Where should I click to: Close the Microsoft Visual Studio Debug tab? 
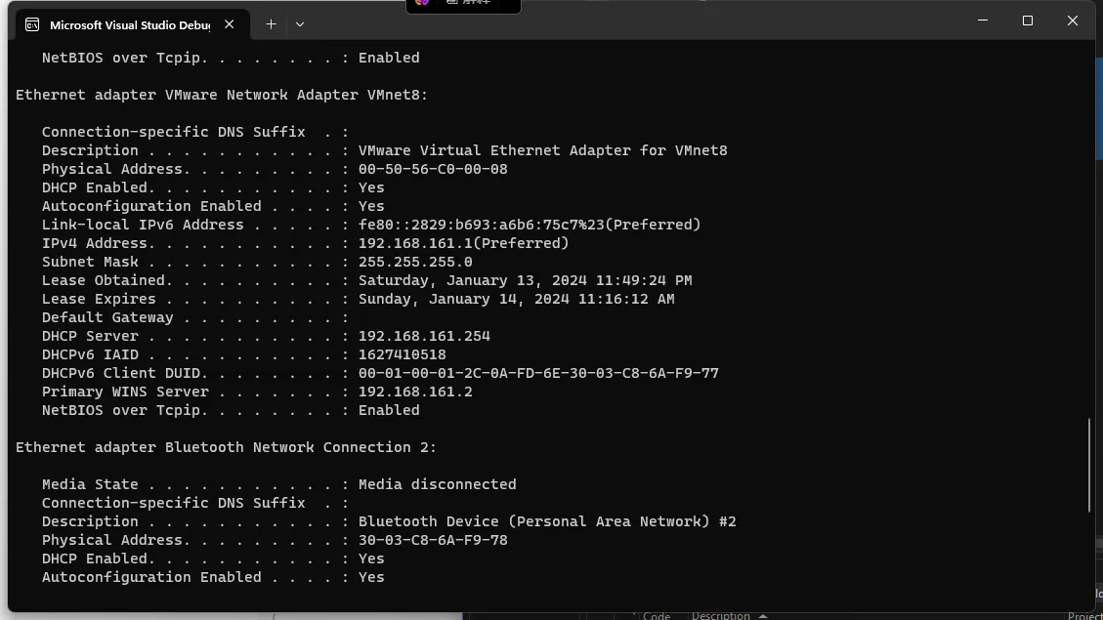coord(229,24)
